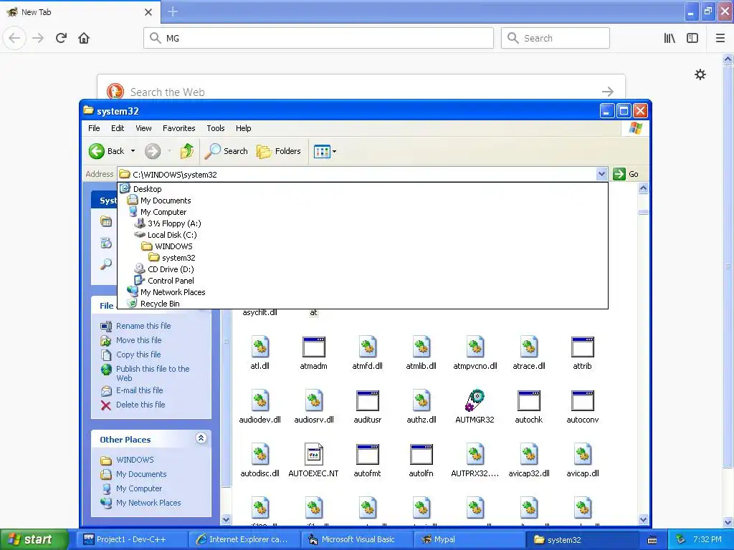Screen dimensions: 734x550
Task: Select the autochk file icon
Action: tap(529, 401)
